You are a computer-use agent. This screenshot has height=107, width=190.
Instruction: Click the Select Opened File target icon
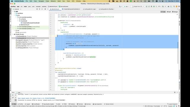[37, 9]
